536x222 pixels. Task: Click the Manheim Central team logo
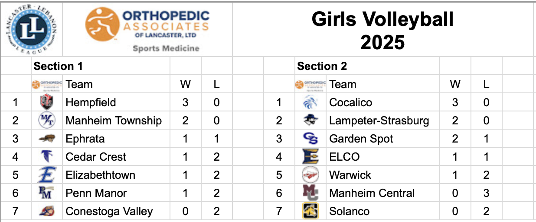(x=310, y=193)
